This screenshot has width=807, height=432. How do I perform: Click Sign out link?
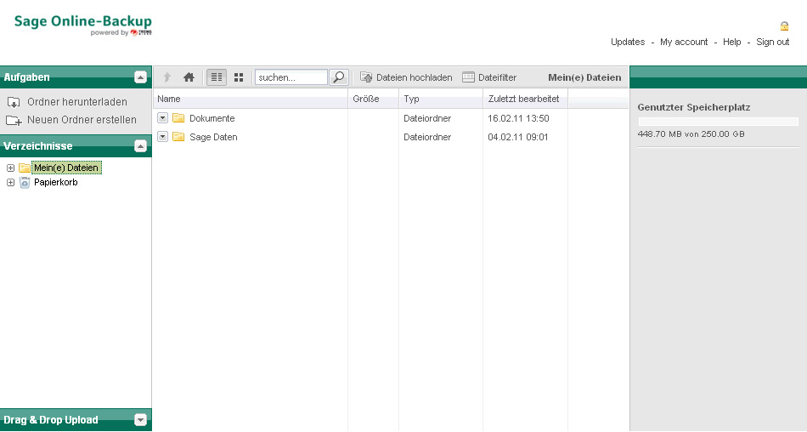[x=772, y=42]
